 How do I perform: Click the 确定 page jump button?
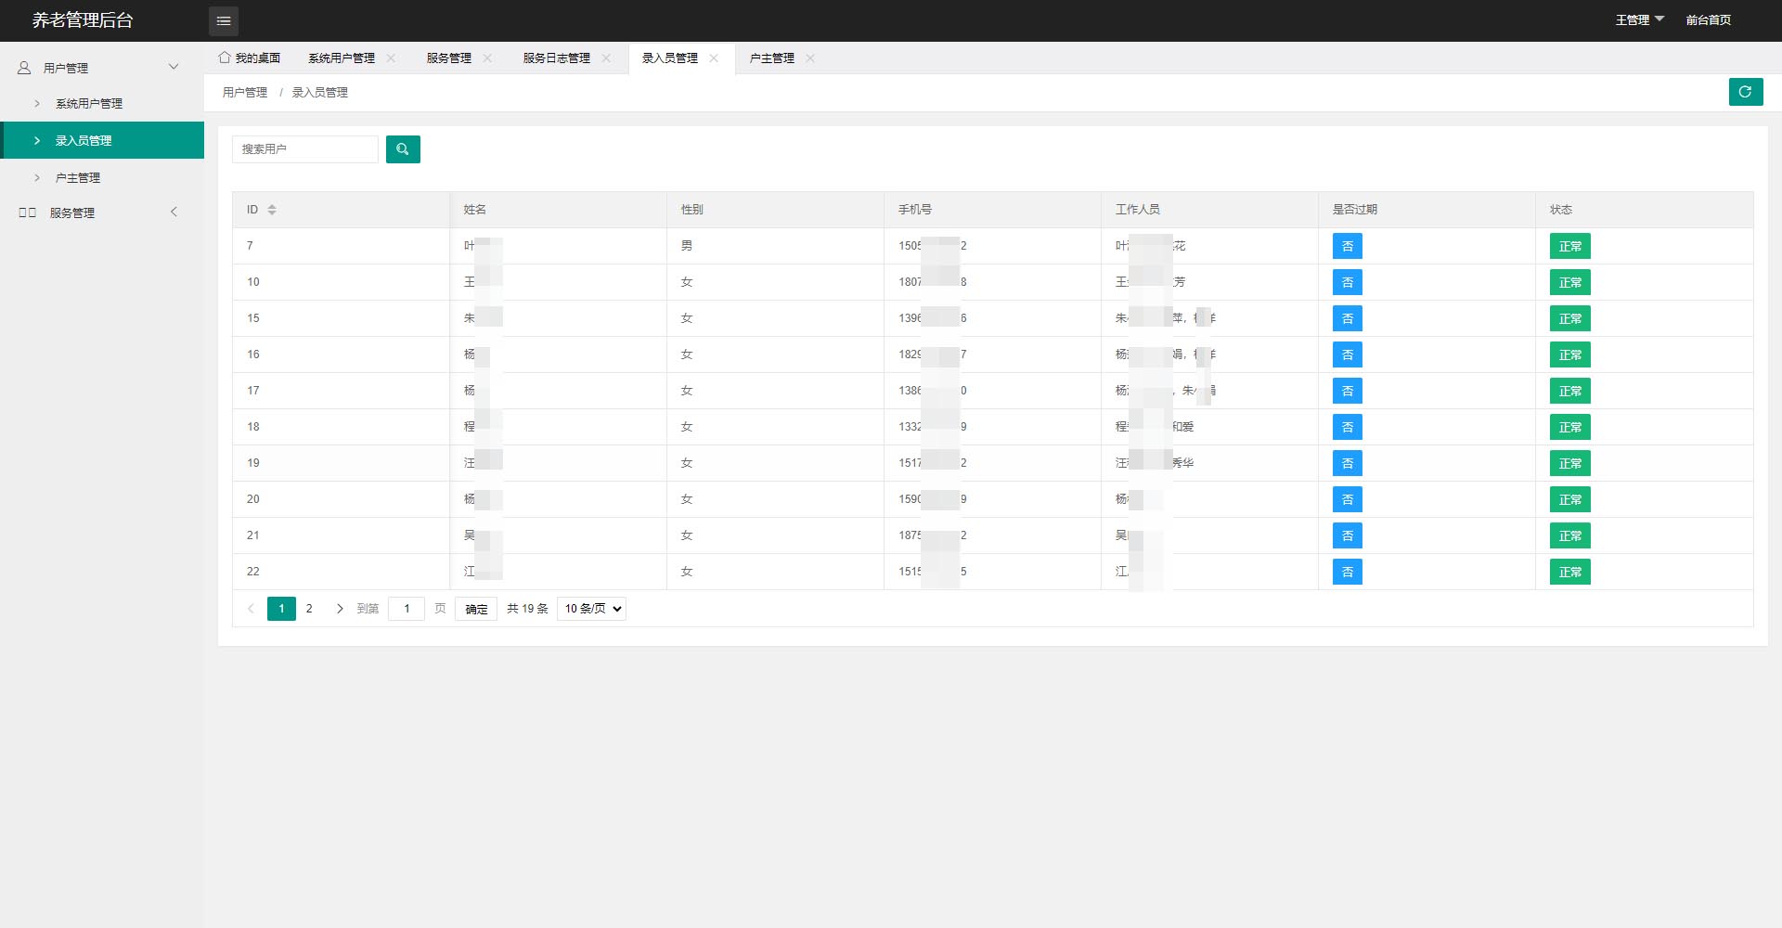click(x=476, y=609)
